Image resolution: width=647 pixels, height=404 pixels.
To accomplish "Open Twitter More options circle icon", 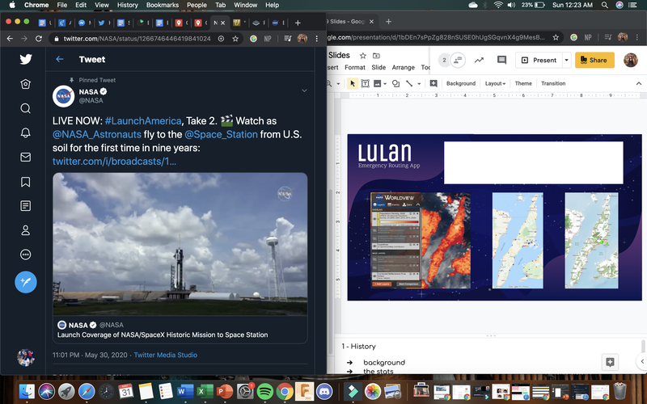I will coord(26,255).
